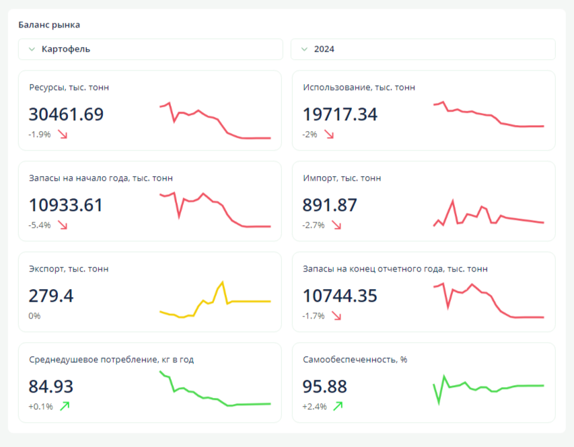Open the 2024 year dropdown

(x=423, y=49)
